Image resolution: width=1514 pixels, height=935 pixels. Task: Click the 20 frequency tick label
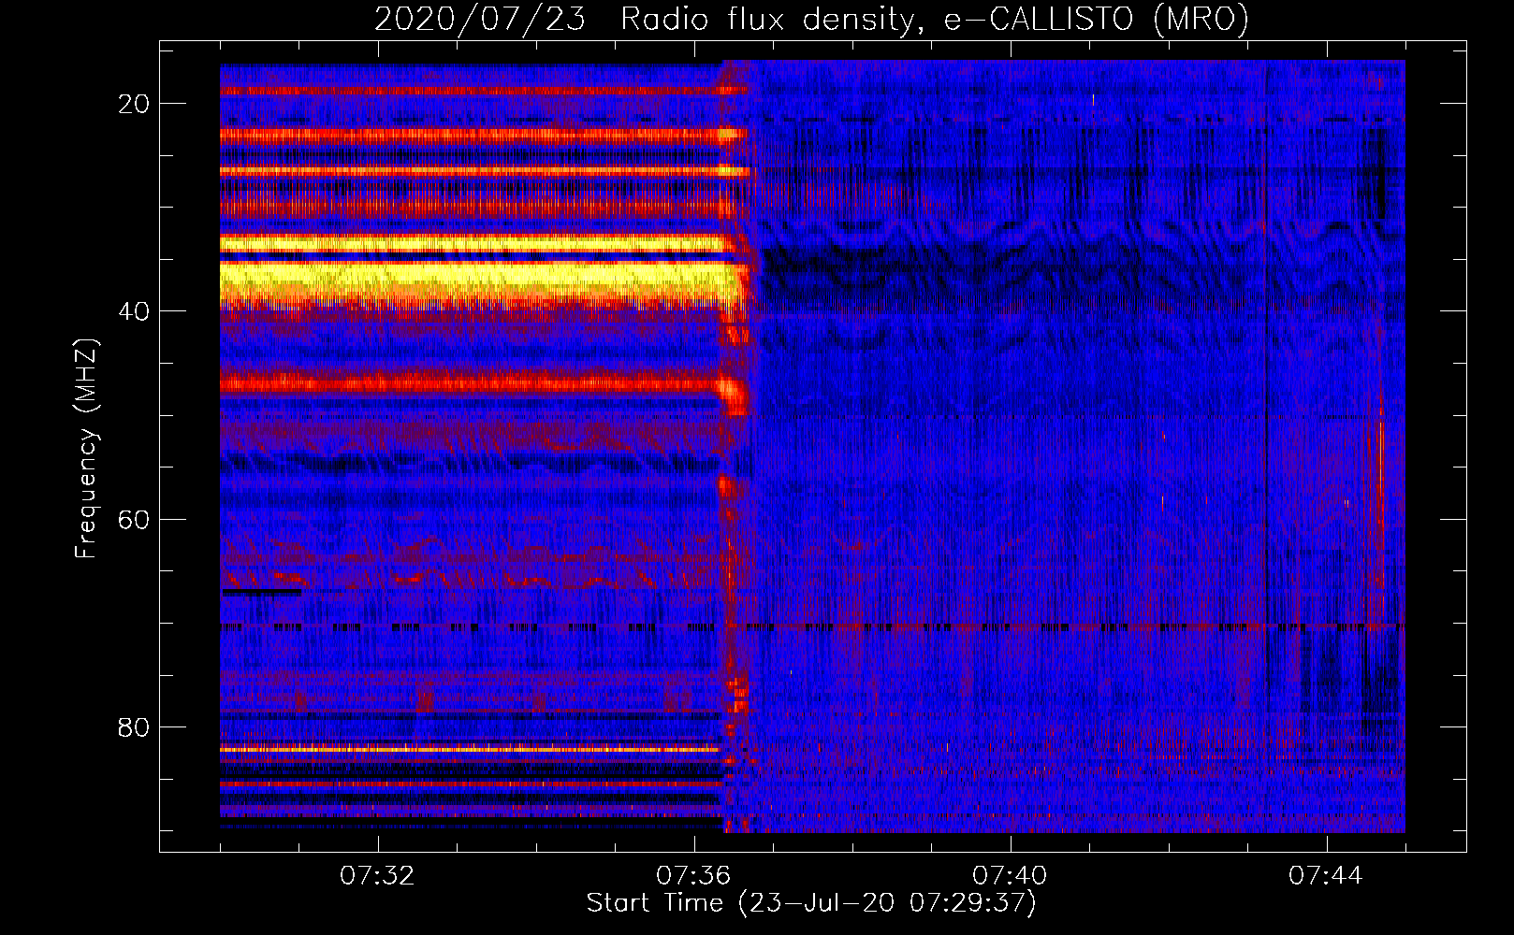(x=134, y=104)
